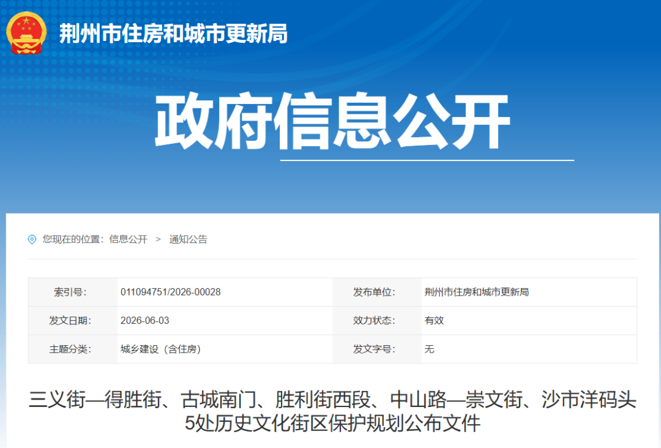Click the 发布单位 label cell

click(377, 292)
